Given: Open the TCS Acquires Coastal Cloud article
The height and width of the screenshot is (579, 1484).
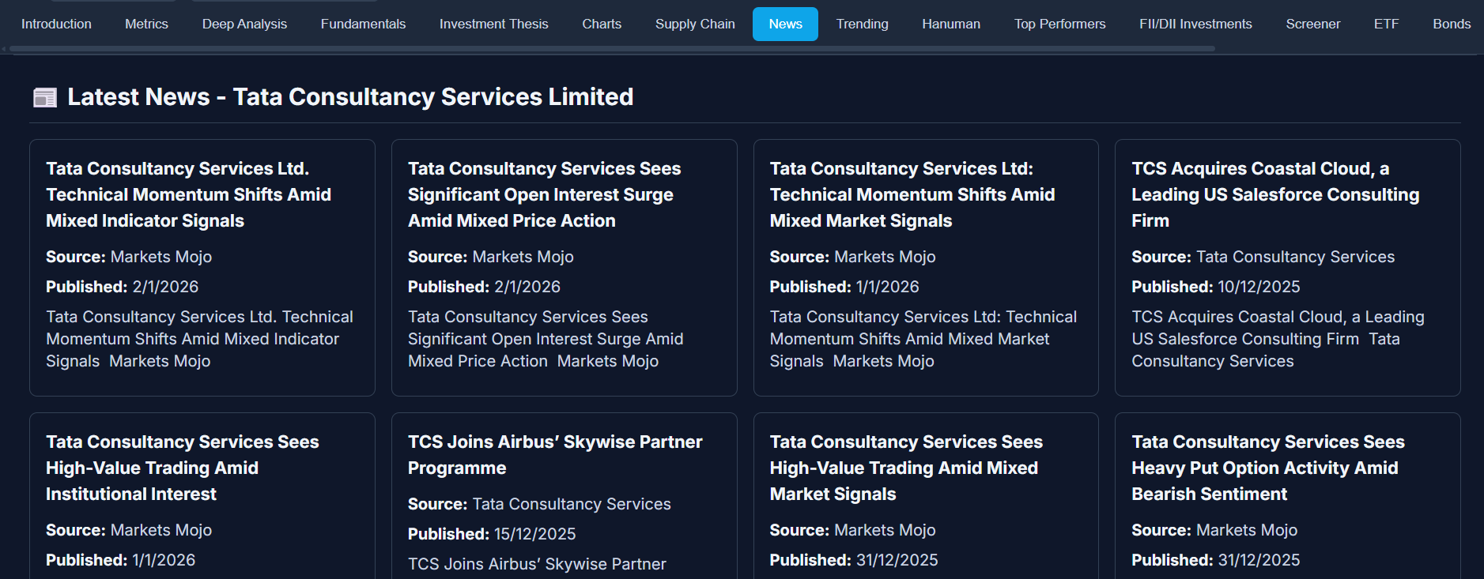Looking at the screenshot, I should pos(1274,194).
